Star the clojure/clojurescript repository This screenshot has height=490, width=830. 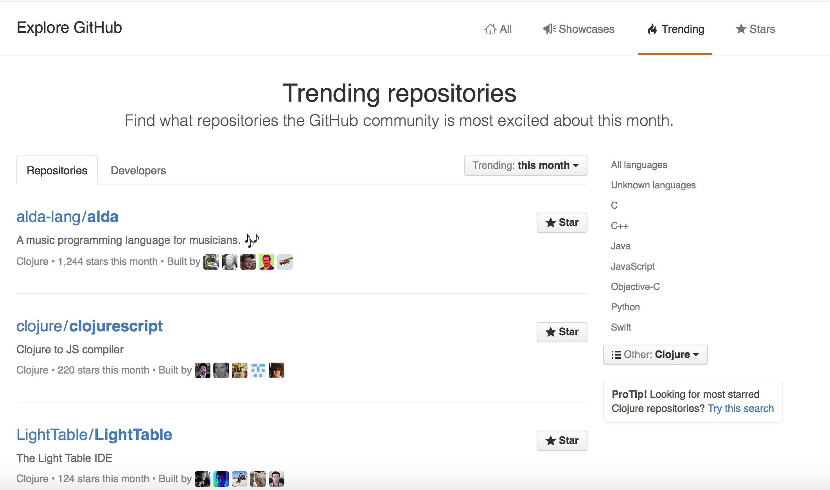pos(562,332)
